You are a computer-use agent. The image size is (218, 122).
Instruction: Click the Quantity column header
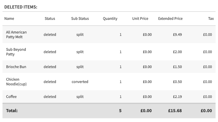click(x=110, y=19)
